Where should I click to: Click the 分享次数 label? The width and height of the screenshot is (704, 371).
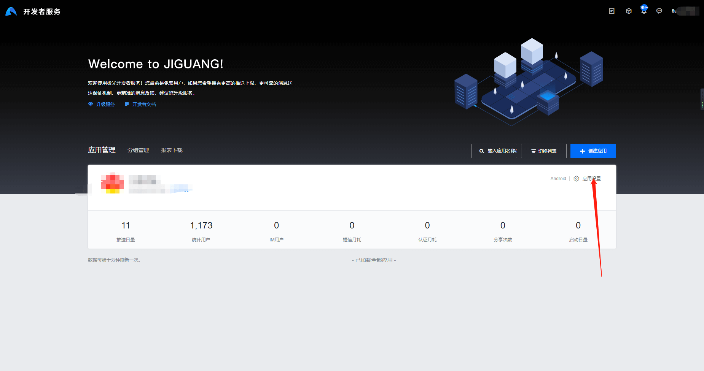[503, 239]
